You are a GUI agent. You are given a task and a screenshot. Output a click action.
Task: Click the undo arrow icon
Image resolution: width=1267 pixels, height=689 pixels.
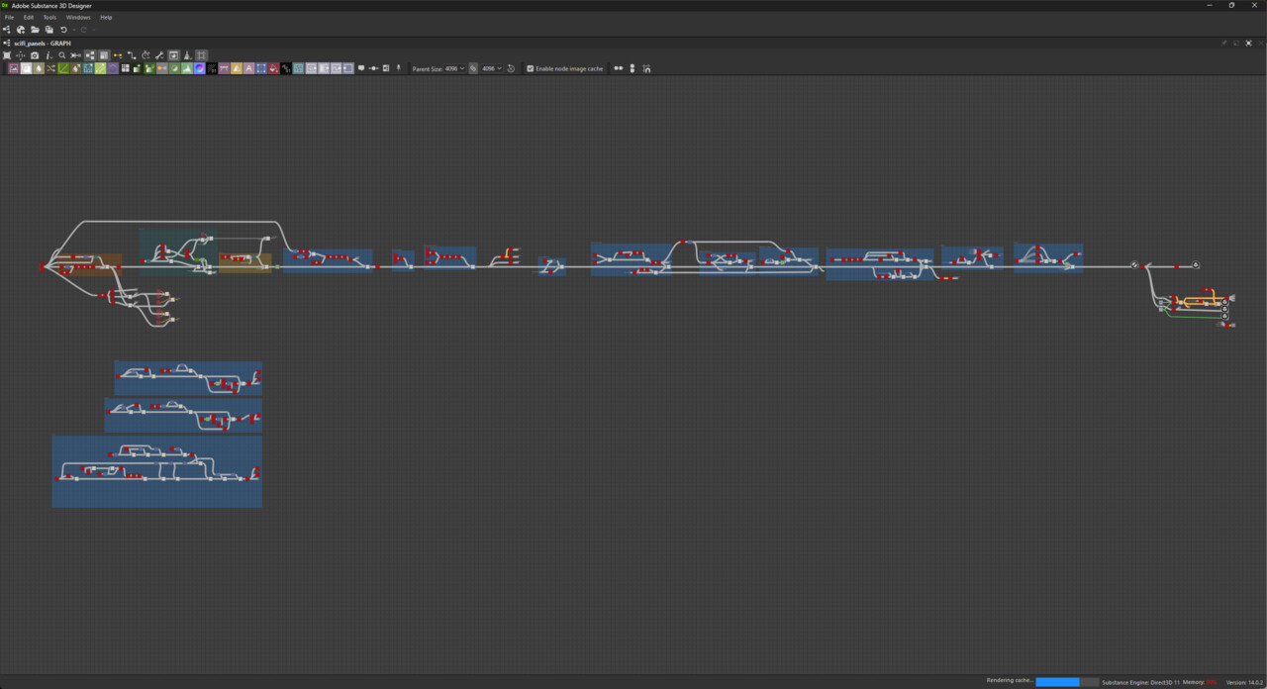(x=63, y=30)
